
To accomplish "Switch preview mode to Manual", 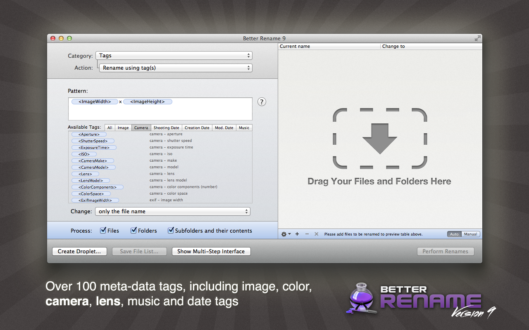I will 470,234.
